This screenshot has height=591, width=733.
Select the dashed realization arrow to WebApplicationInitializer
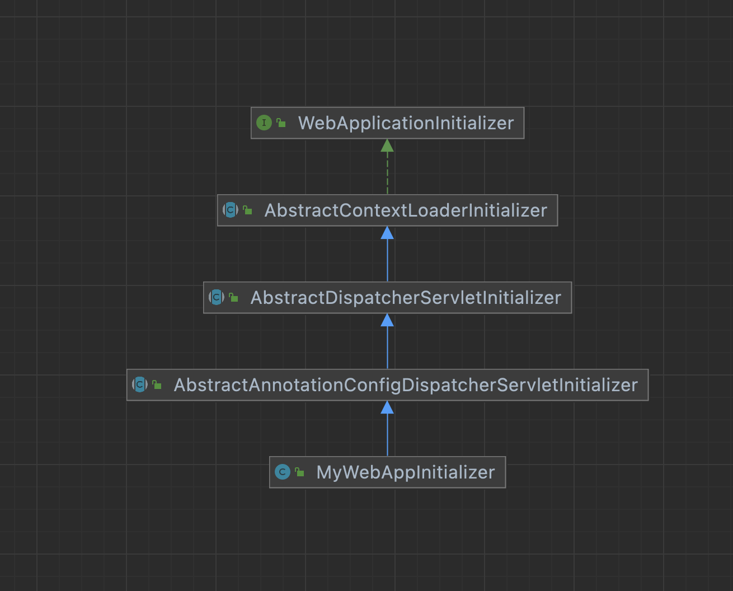[388, 168]
